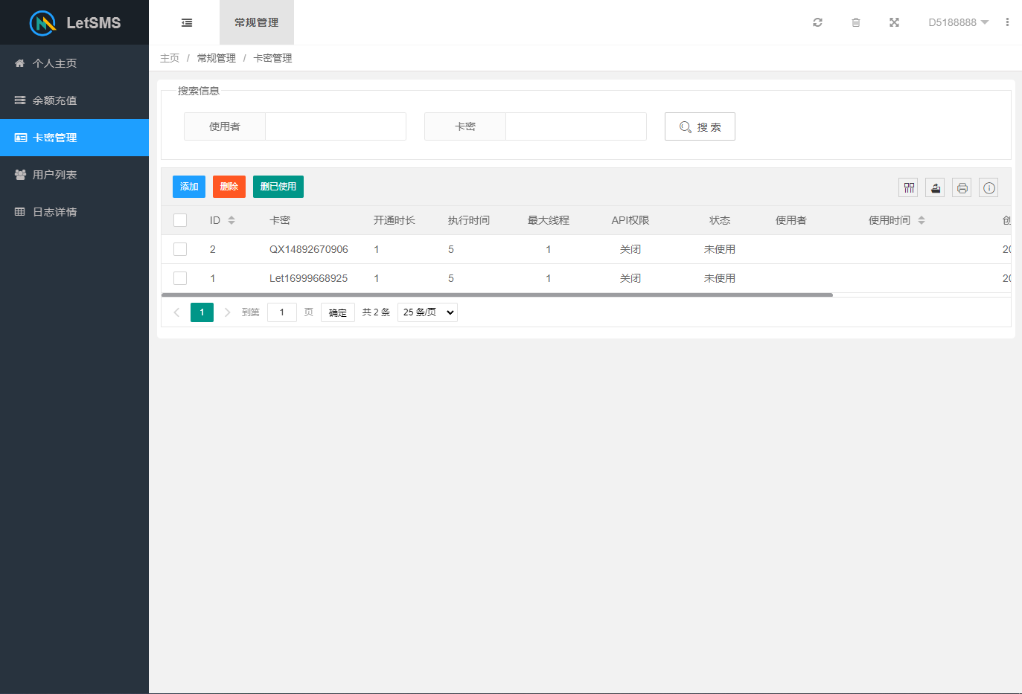1022x694 pixels.
Task: Export table data using the export icon
Action: pyautogui.click(x=935, y=187)
